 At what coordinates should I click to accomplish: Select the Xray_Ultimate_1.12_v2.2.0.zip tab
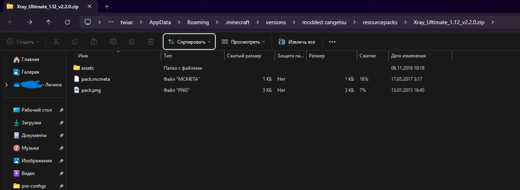tap(47, 6)
